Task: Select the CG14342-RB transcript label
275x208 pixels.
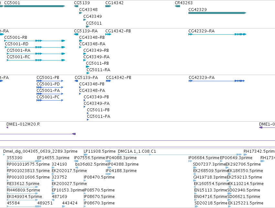Action: [x=118, y=31]
